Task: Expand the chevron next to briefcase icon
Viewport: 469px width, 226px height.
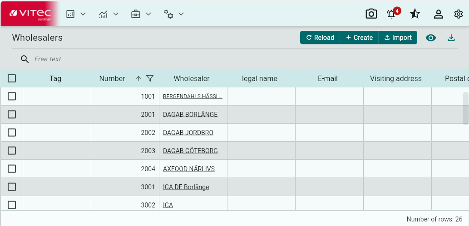Action: (148, 14)
